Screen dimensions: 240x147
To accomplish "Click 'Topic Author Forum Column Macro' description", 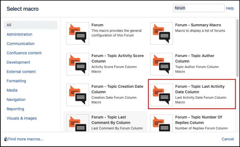I will pos(197,69).
